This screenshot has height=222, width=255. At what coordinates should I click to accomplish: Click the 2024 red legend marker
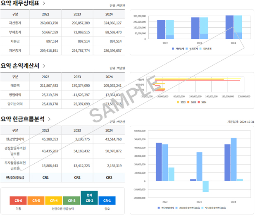click(x=198, y=102)
